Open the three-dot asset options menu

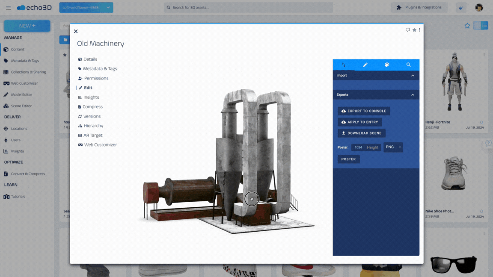[x=419, y=30]
